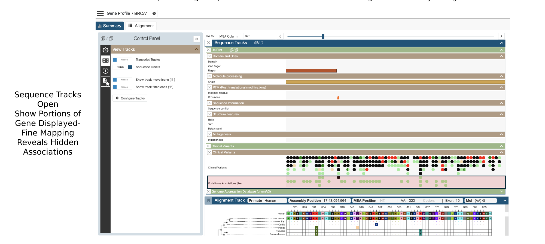545x244 pixels.
Task: Open the hamburger menu next to Gene Profile
Action: (x=100, y=13)
